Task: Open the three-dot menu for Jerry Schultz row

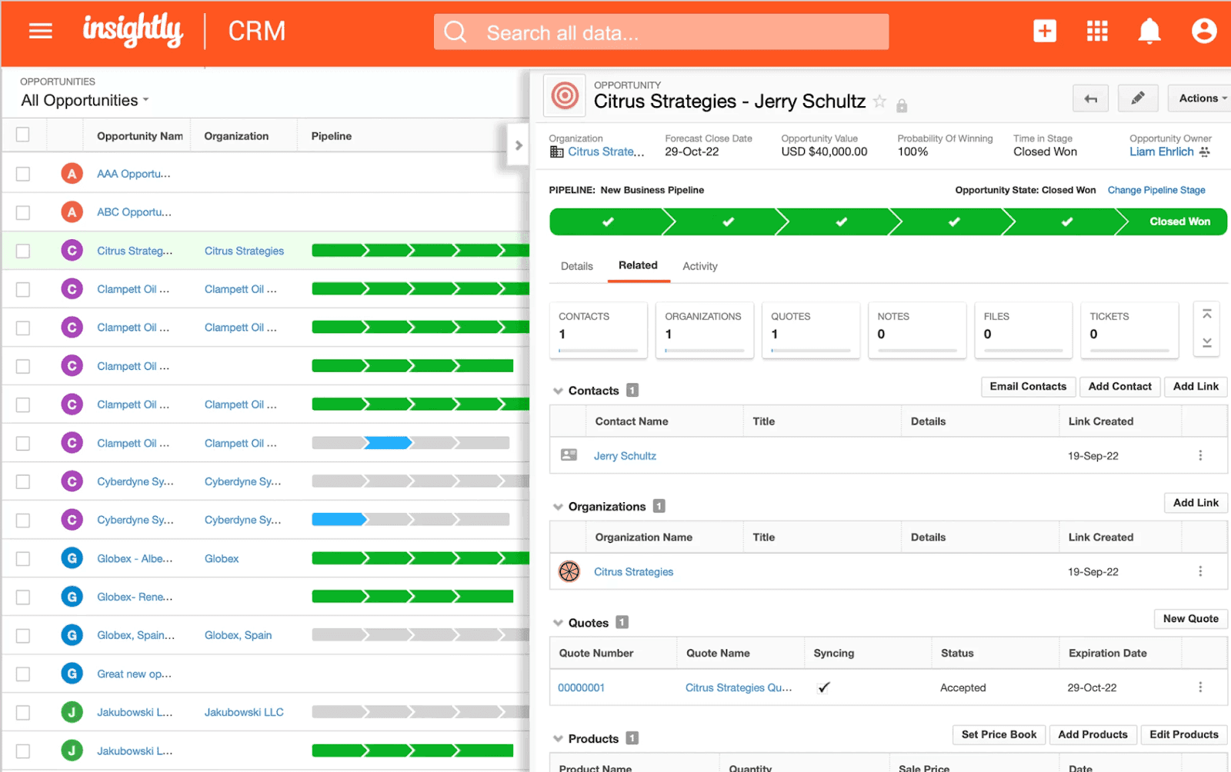Action: (1201, 455)
